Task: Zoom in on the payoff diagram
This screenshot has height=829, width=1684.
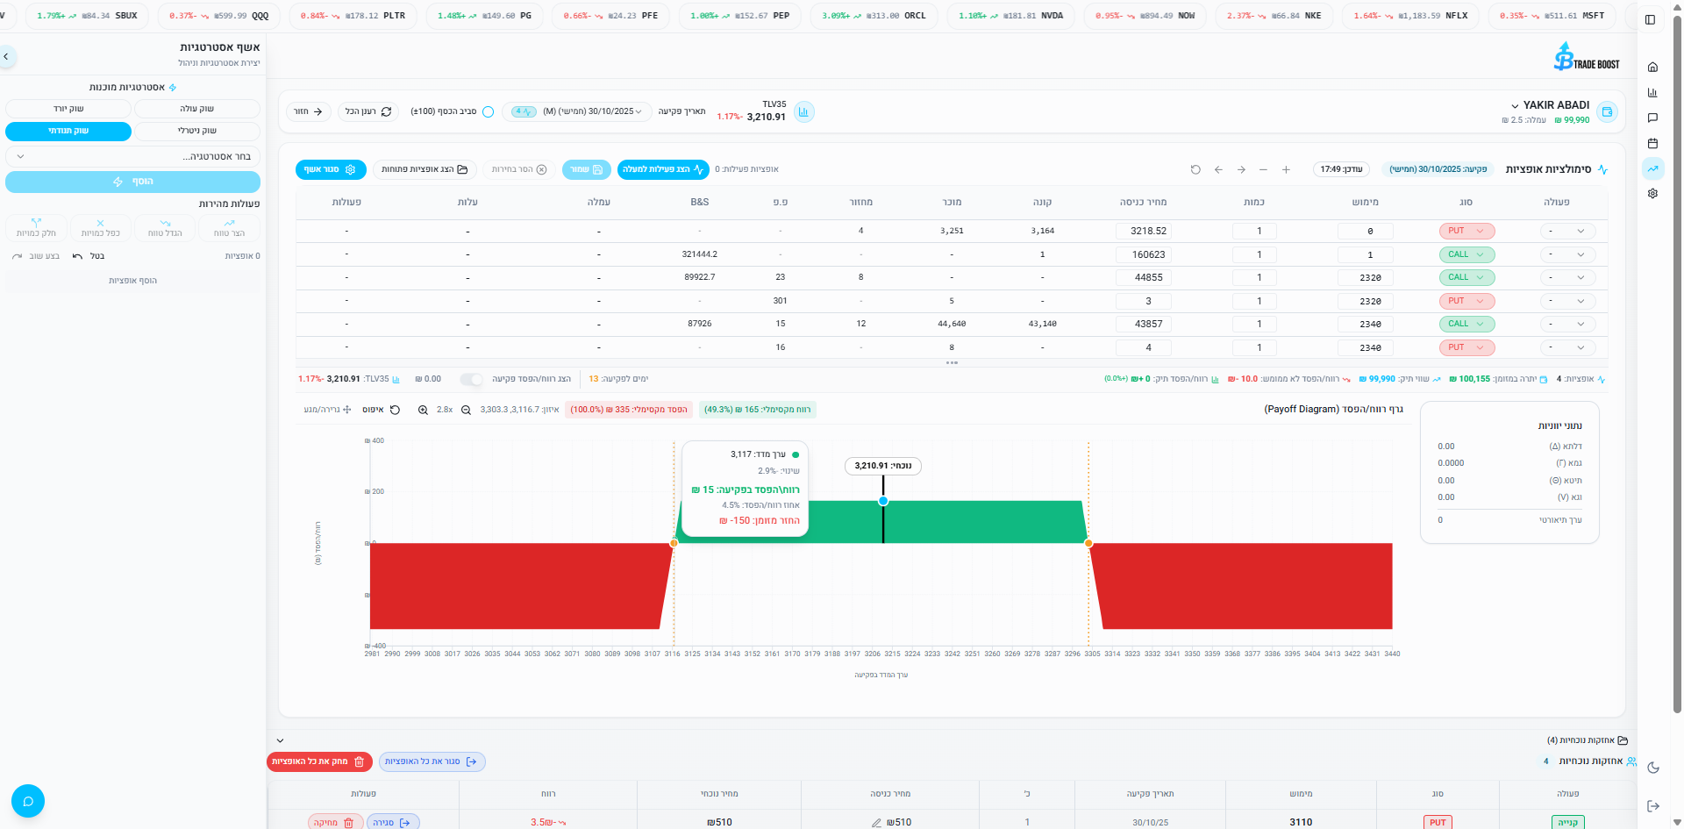Action: tap(423, 410)
